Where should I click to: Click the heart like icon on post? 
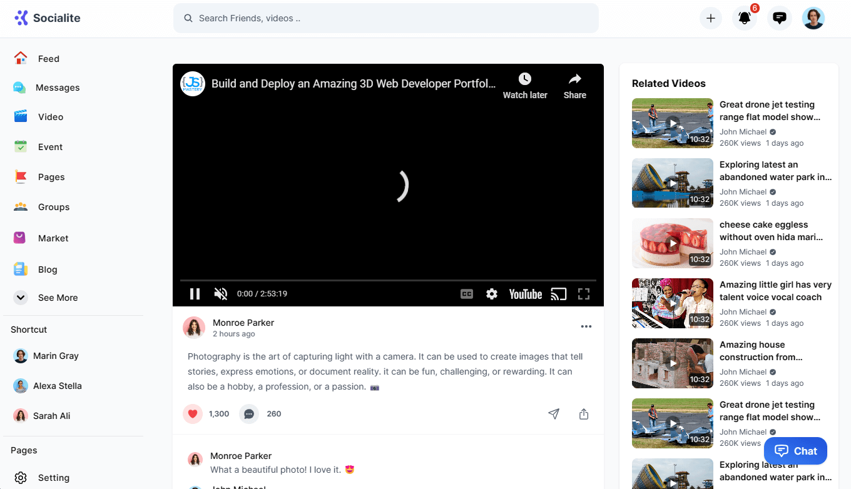(x=193, y=413)
